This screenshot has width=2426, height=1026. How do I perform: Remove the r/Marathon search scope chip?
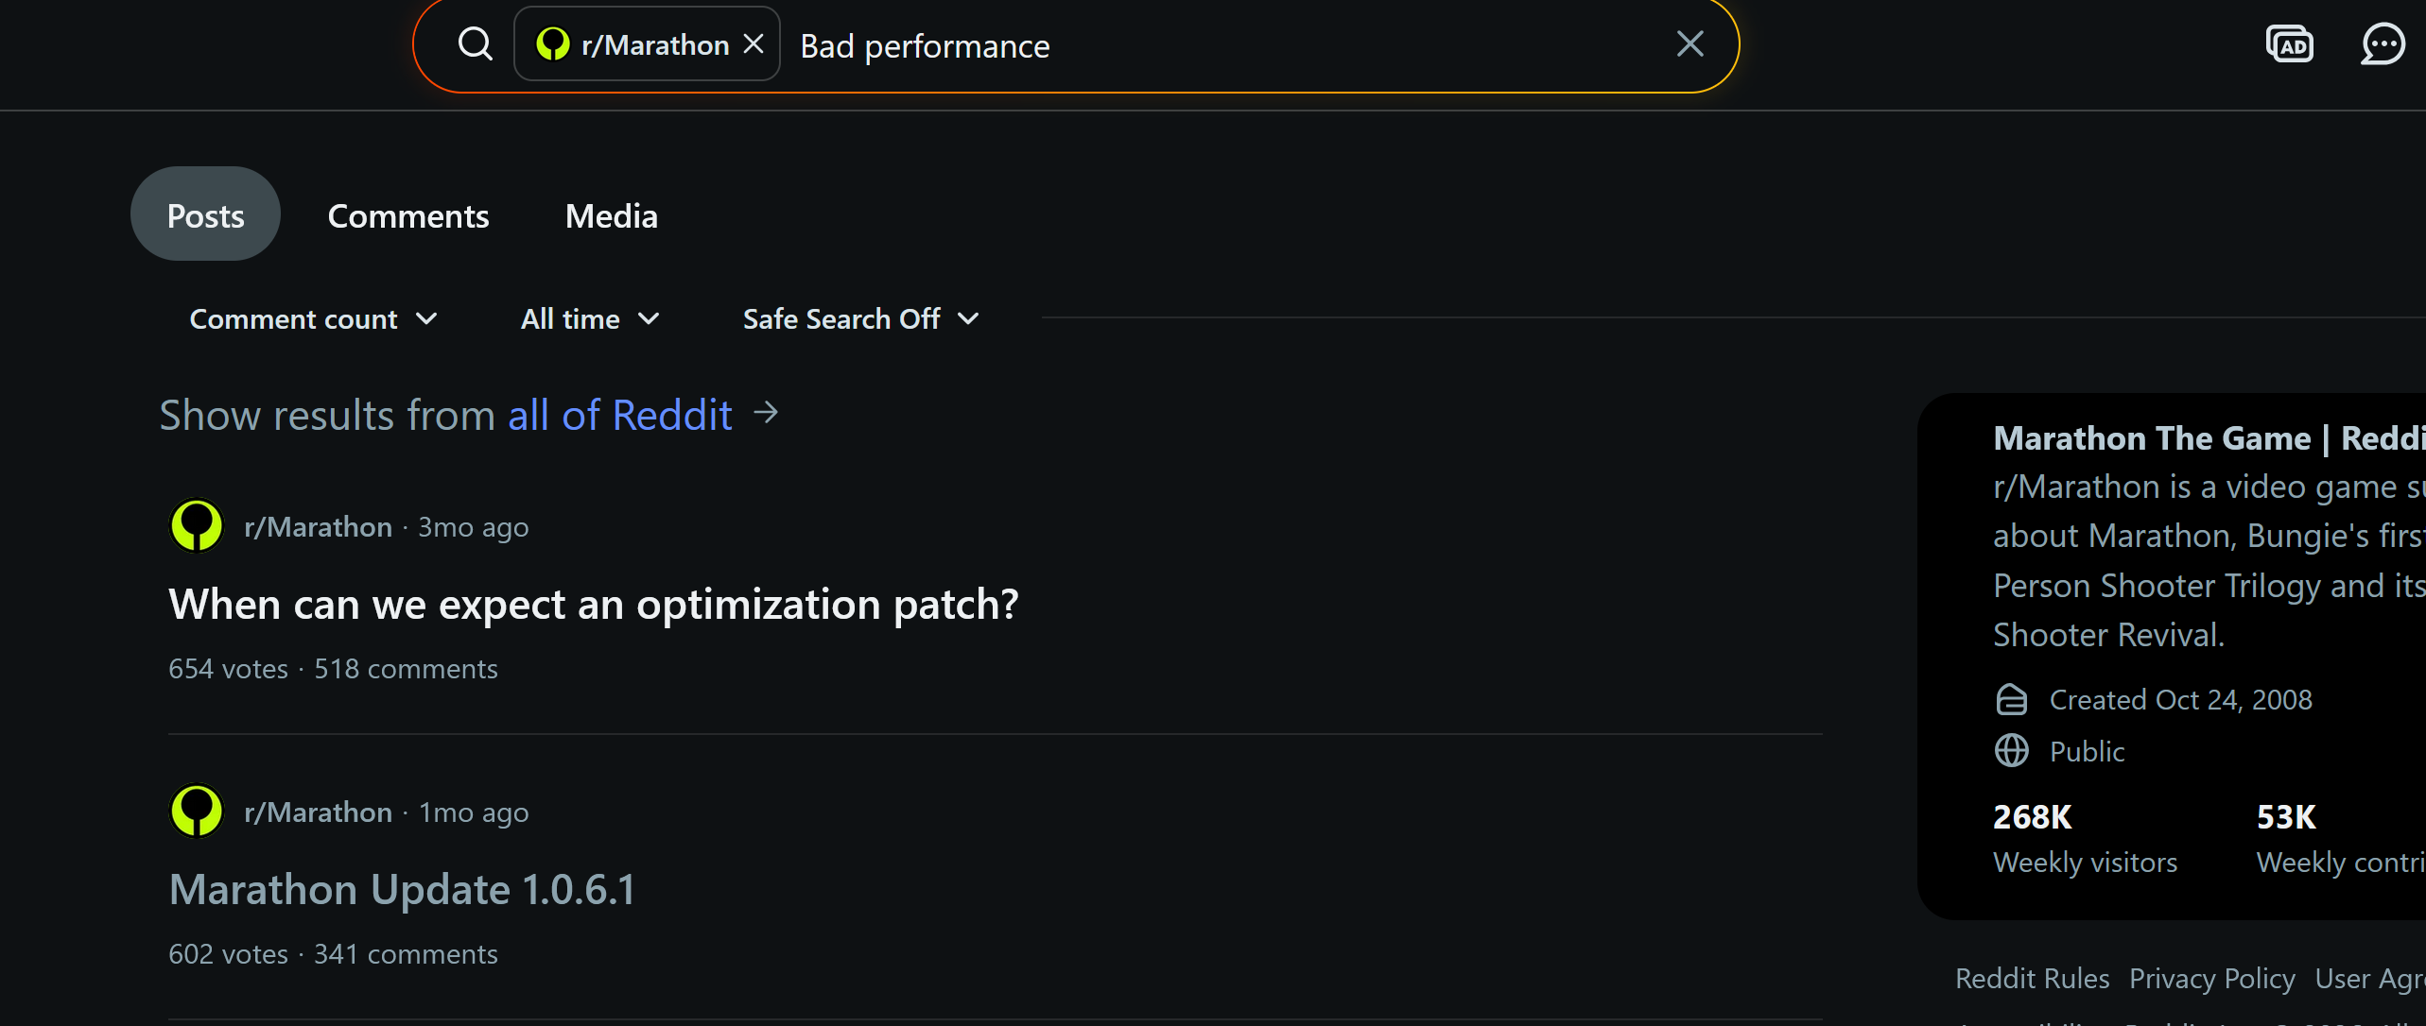(x=754, y=43)
